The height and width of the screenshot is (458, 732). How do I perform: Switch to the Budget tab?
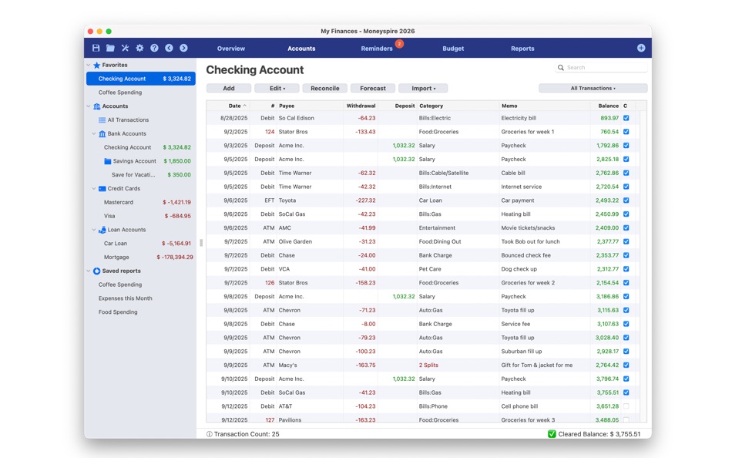(x=453, y=48)
